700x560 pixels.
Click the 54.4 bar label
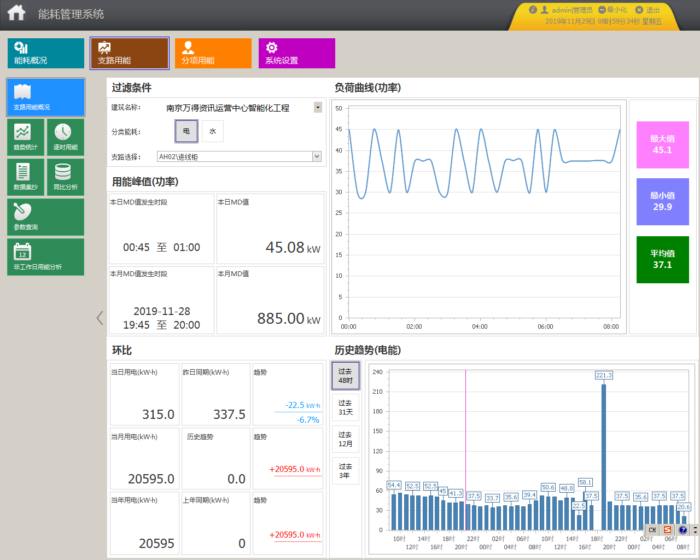[x=394, y=485]
